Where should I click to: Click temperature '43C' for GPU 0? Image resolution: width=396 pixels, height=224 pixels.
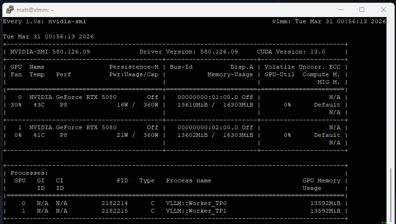pos(39,105)
